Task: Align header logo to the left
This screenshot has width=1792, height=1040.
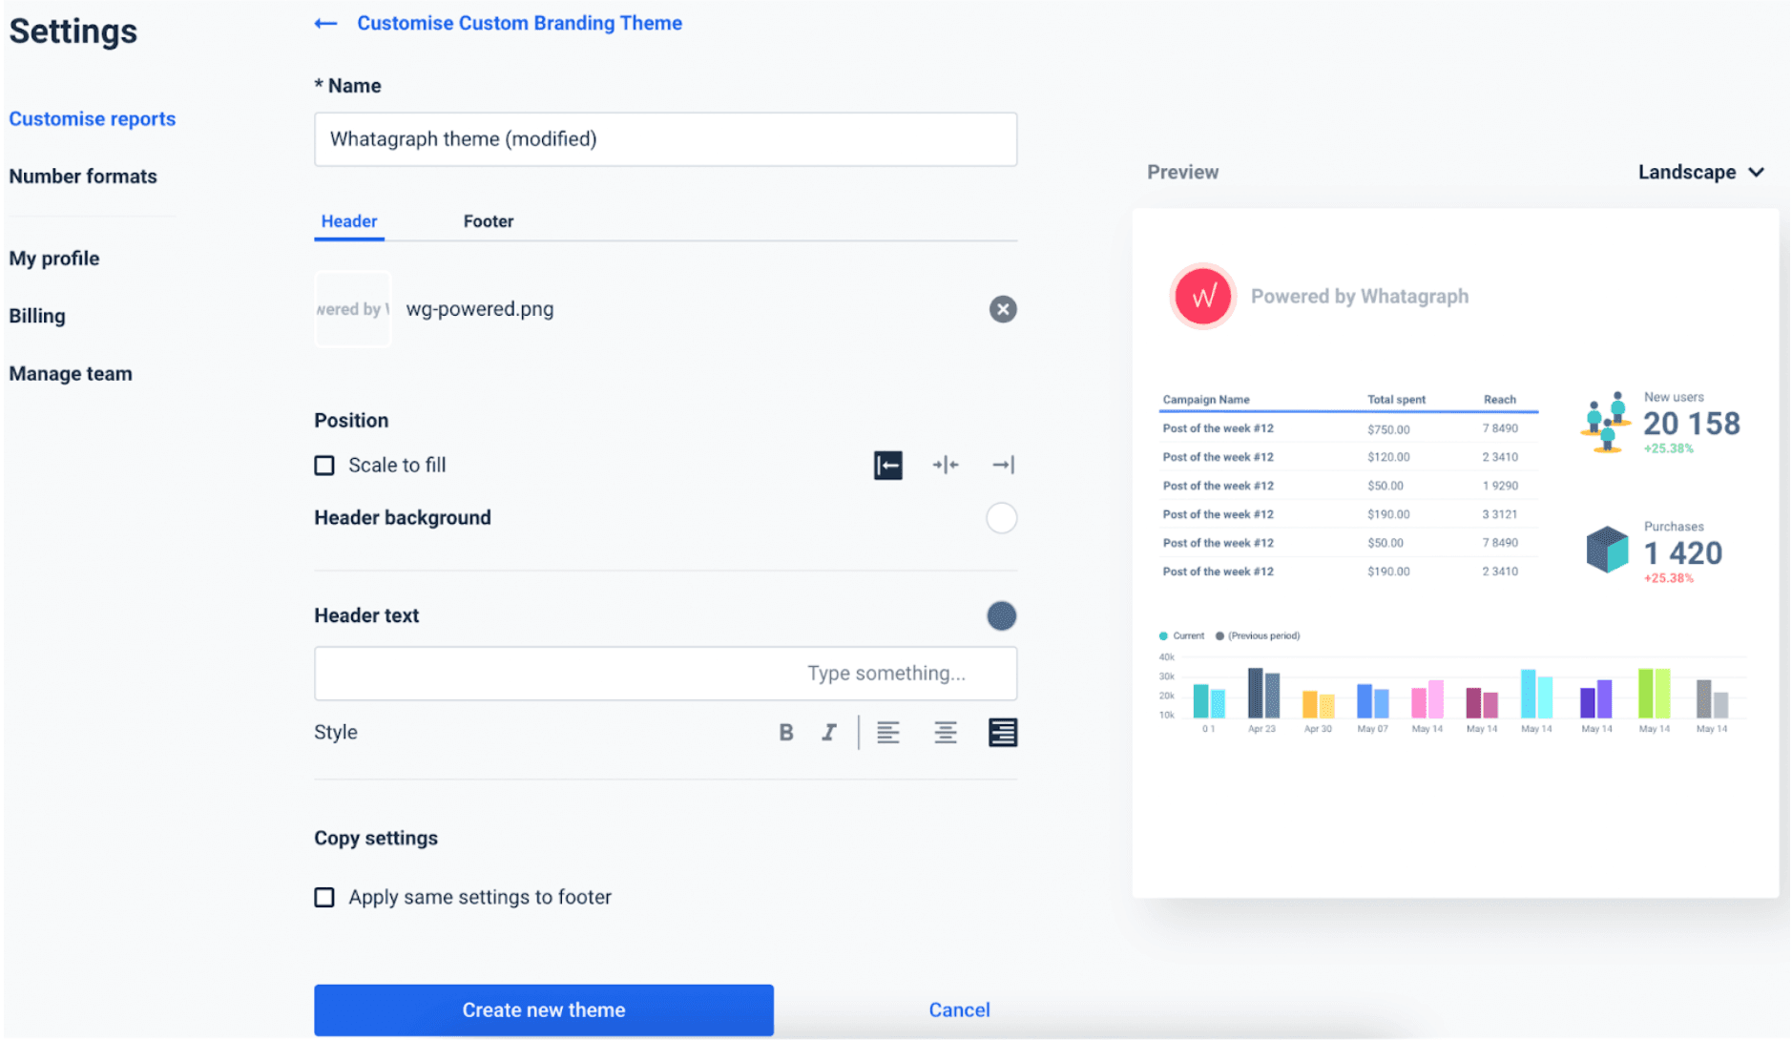Action: 887,466
